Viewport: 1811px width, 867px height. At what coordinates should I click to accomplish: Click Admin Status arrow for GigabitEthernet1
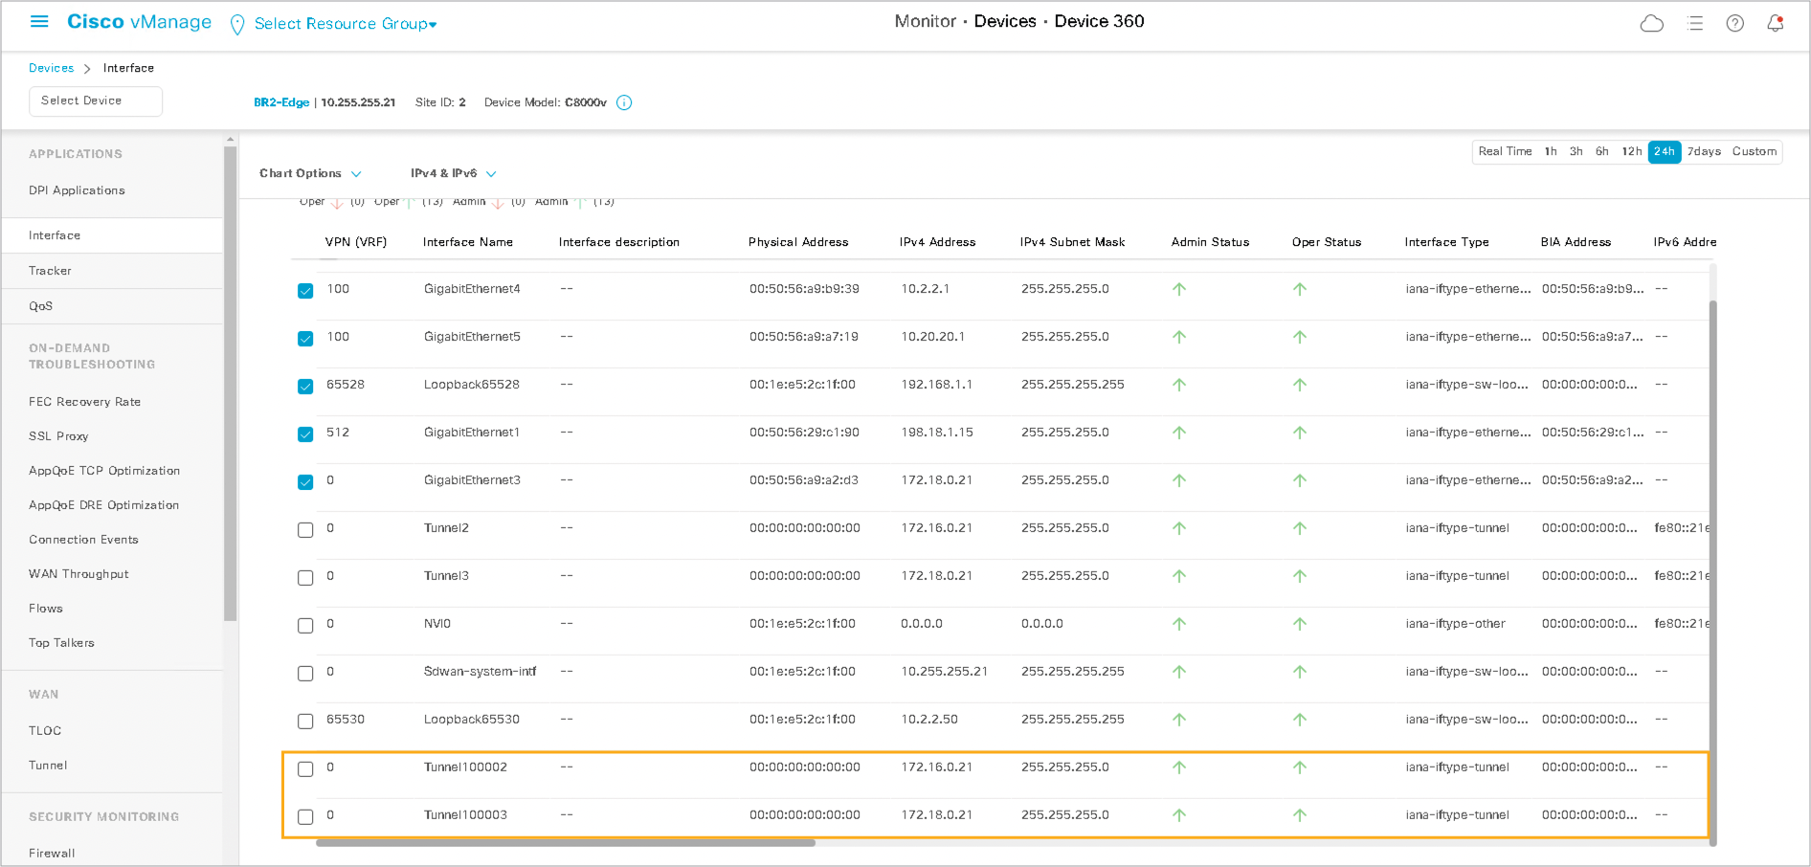[x=1179, y=433]
